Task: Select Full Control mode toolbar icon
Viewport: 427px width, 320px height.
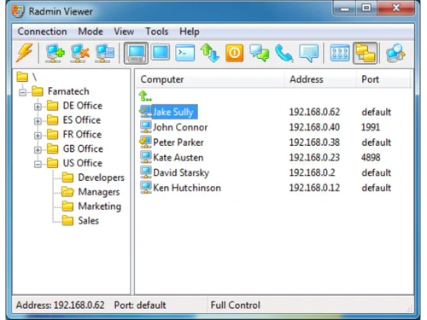Action: pos(136,53)
